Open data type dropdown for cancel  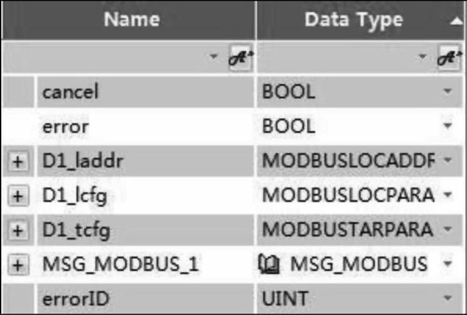tap(448, 92)
